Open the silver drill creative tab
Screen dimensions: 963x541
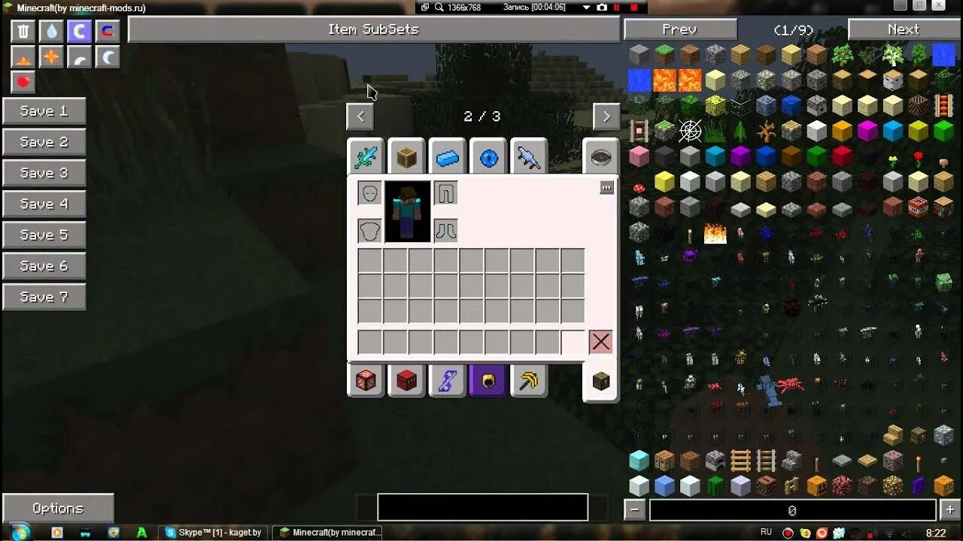coord(529,157)
